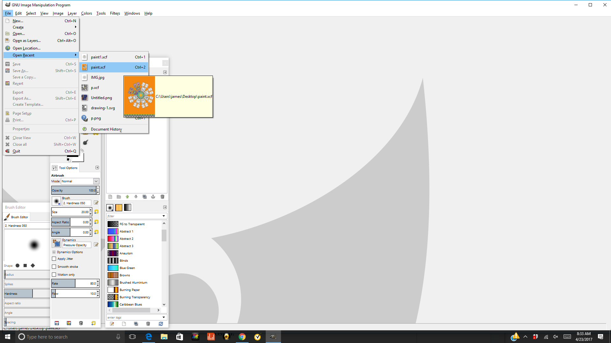Viewport: 611px width, 343px height.
Task: Save tool preset icon at panel bottom
Action: tap(57, 323)
